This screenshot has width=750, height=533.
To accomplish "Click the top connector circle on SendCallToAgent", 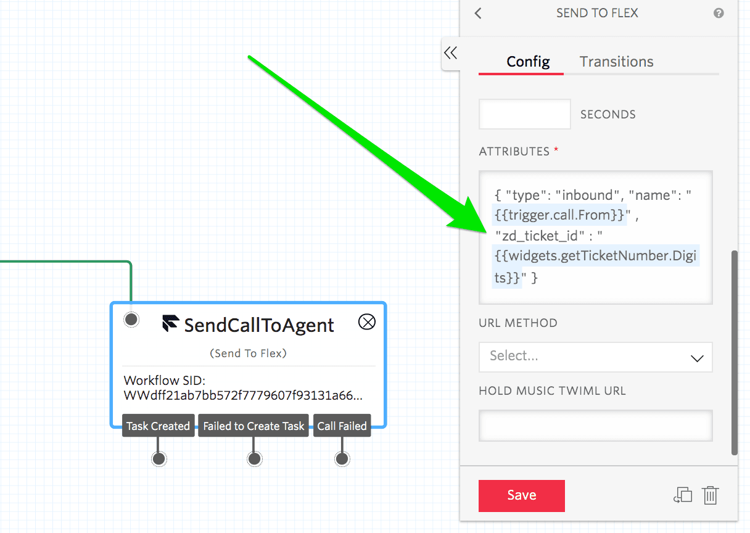I will tap(131, 320).
